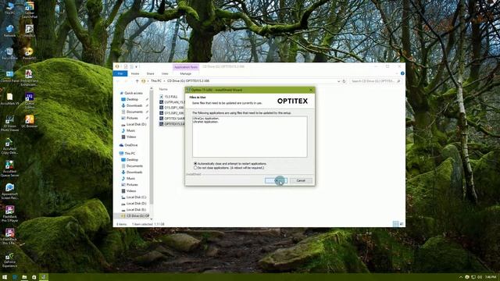Open Local Disk (C:) in tree
The height and width of the screenshot is (281, 500).
coord(136,197)
